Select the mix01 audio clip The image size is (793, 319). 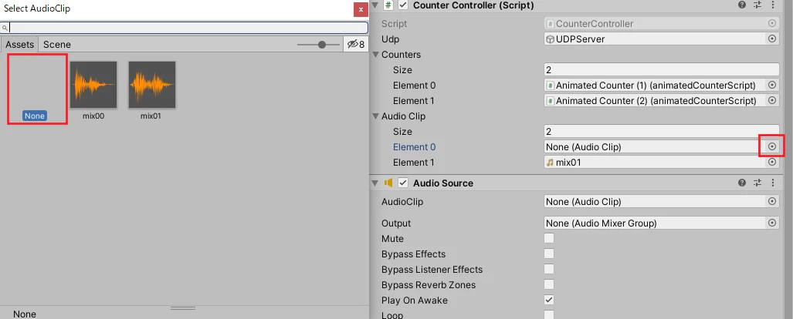151,91
